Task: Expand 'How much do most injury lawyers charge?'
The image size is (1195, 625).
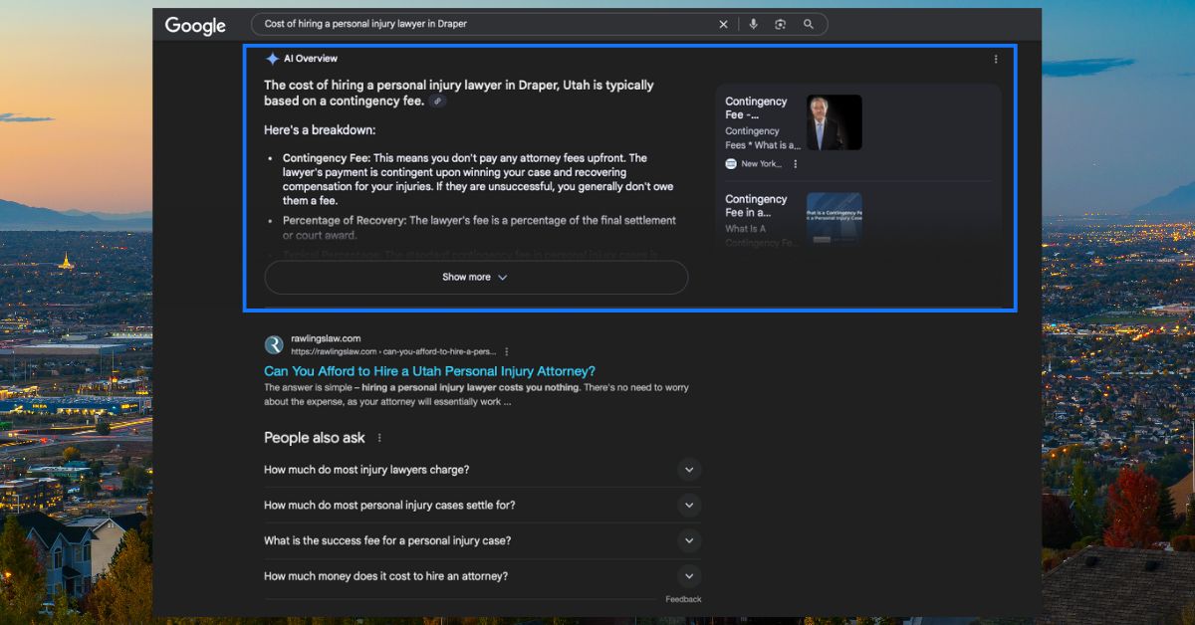Action: [483, 470]
